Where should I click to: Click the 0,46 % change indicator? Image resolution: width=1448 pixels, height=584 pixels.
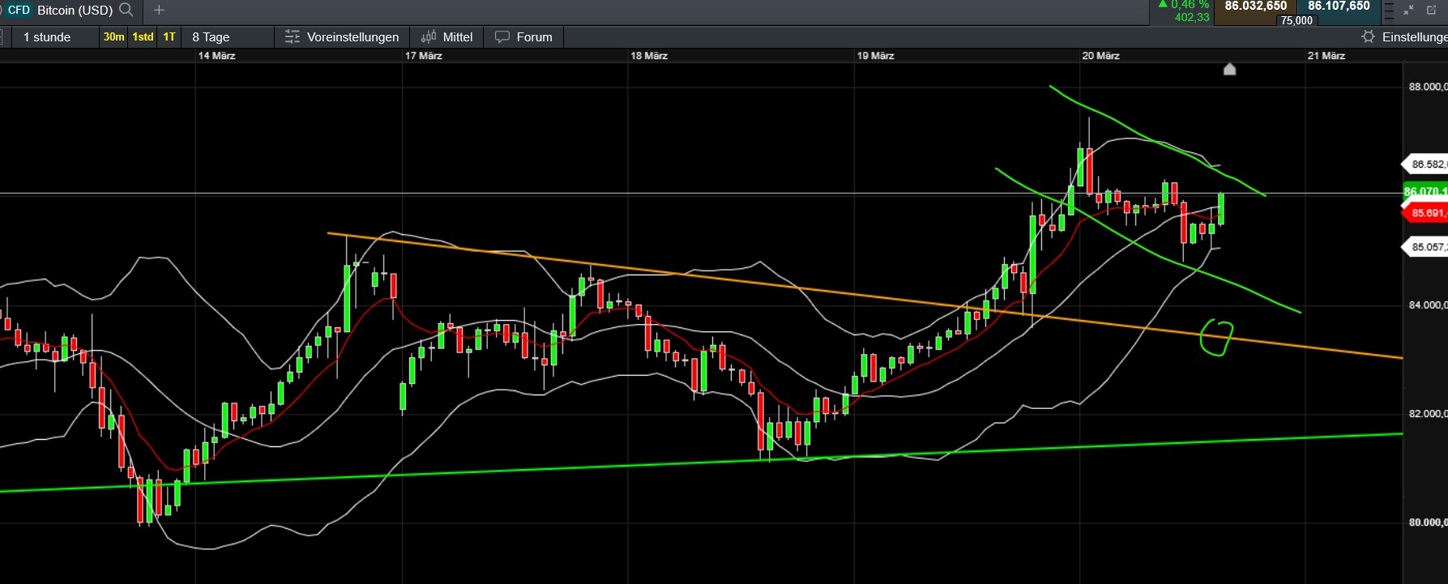tap(1184, 5)
